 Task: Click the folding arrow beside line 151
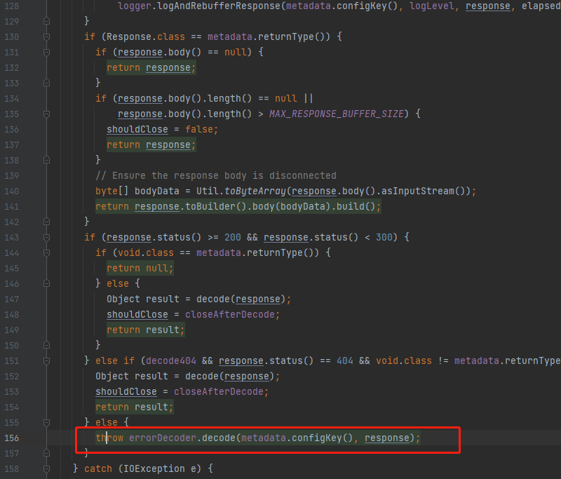pos(46,360)
